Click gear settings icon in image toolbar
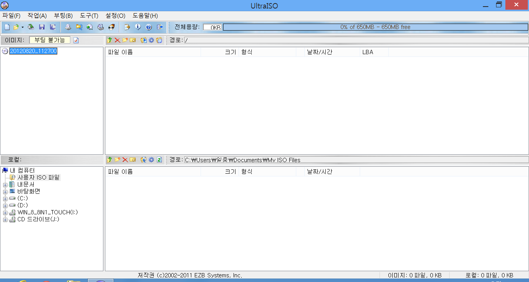529x282 pixels. pyautogui.click(x=151, y=40)
